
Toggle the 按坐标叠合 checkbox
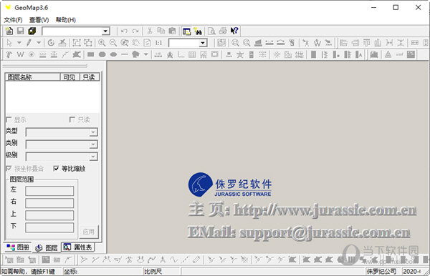[x=9, y=169]
